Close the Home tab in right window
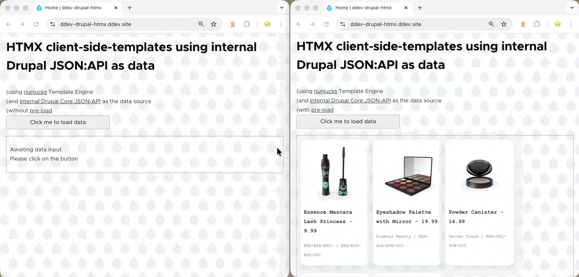This screenshot has width=579, height=277. [x=406, y=8]
